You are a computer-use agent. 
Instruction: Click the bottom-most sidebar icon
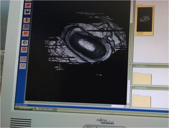click(x=23, y=66)
